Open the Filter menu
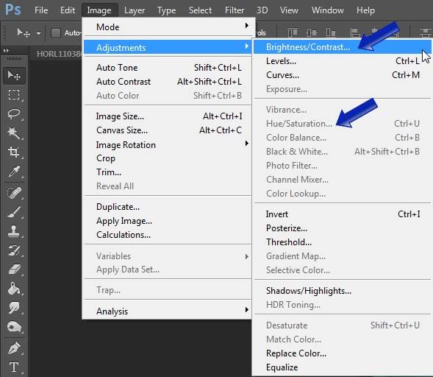The image size is (433, 377). tap(235, 10)
